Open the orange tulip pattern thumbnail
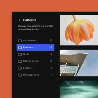 pos(79,30)
